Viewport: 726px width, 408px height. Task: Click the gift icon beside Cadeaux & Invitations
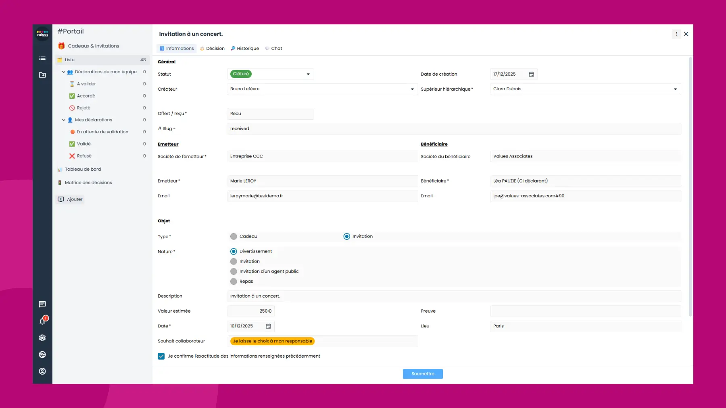(x=61, y=46)
